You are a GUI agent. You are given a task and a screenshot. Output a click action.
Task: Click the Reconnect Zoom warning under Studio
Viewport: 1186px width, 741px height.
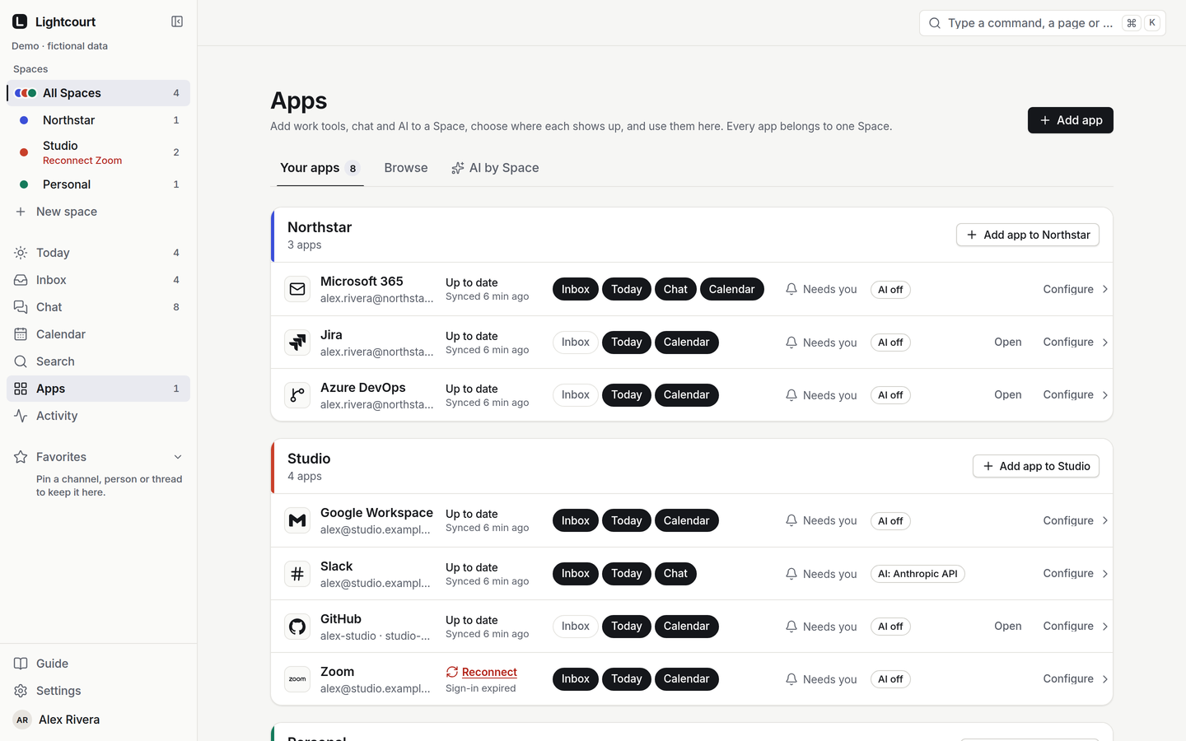[x=82, y=161]
